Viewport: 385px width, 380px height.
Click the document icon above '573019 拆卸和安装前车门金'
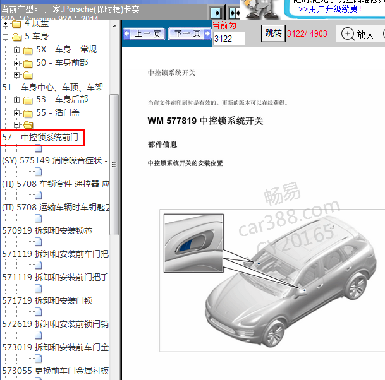coord(39,335)
